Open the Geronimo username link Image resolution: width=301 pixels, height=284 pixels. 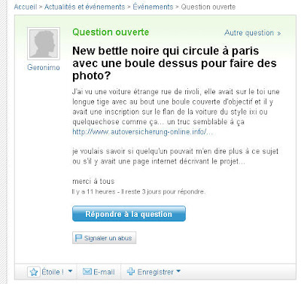coord(44,67)
